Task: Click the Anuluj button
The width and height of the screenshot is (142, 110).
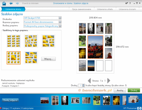Action: tap(120, 90)
